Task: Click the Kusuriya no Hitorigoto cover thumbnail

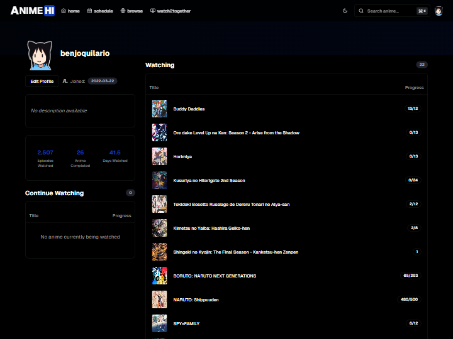Action: [159, 180]
